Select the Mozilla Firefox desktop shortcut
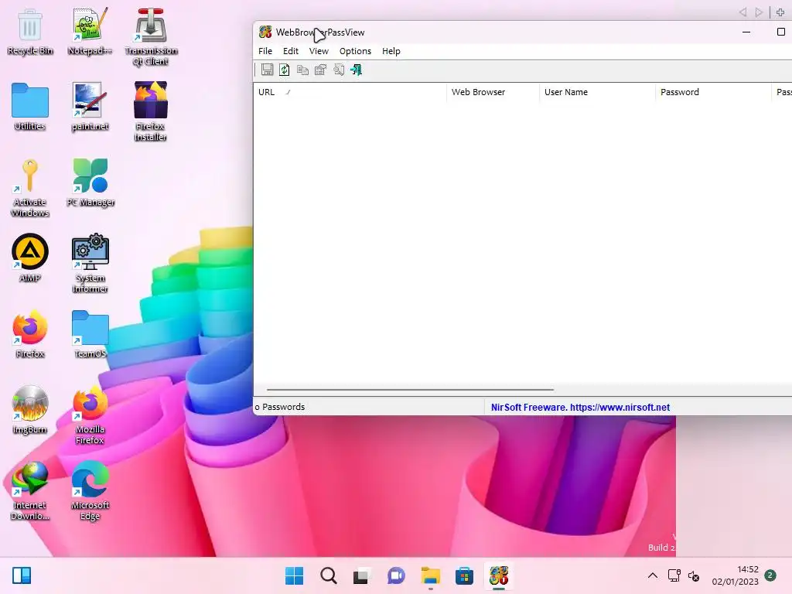The height and width of the screenshot is (594, 792). [90, 415]
